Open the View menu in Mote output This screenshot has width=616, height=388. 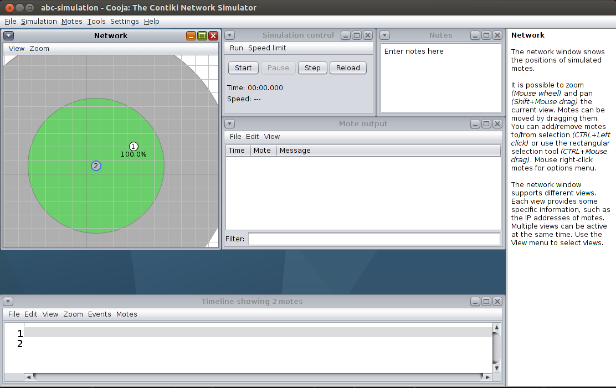272,137
